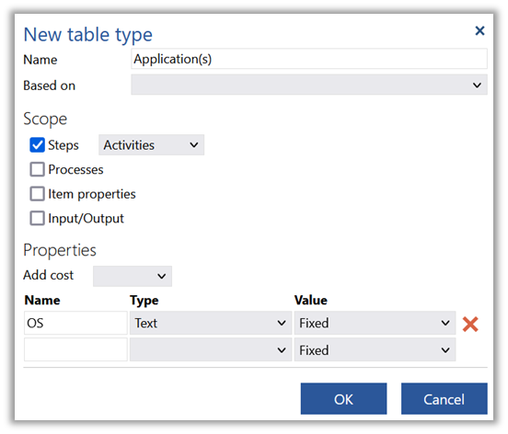Confirm with the OK button
Image resolution: width=508 pixels, height=434 pixels.
(343, 399)
